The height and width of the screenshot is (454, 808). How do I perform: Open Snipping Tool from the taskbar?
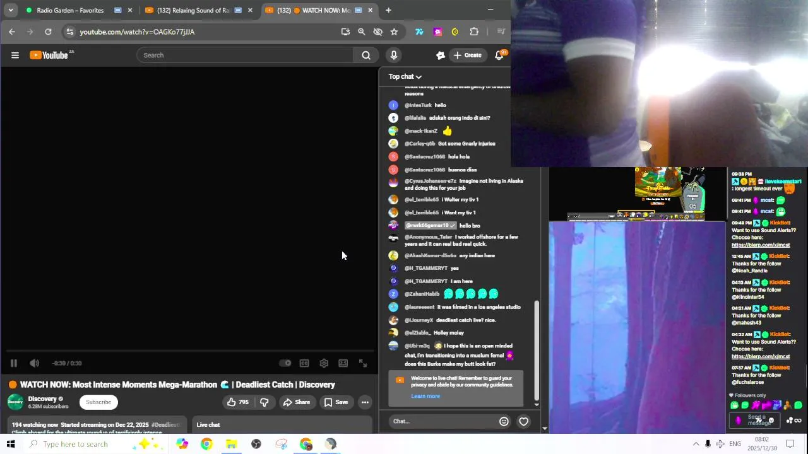[x=282, y=444]
